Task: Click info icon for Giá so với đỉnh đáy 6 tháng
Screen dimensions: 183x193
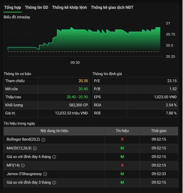Action: click(x=54, y=157)
